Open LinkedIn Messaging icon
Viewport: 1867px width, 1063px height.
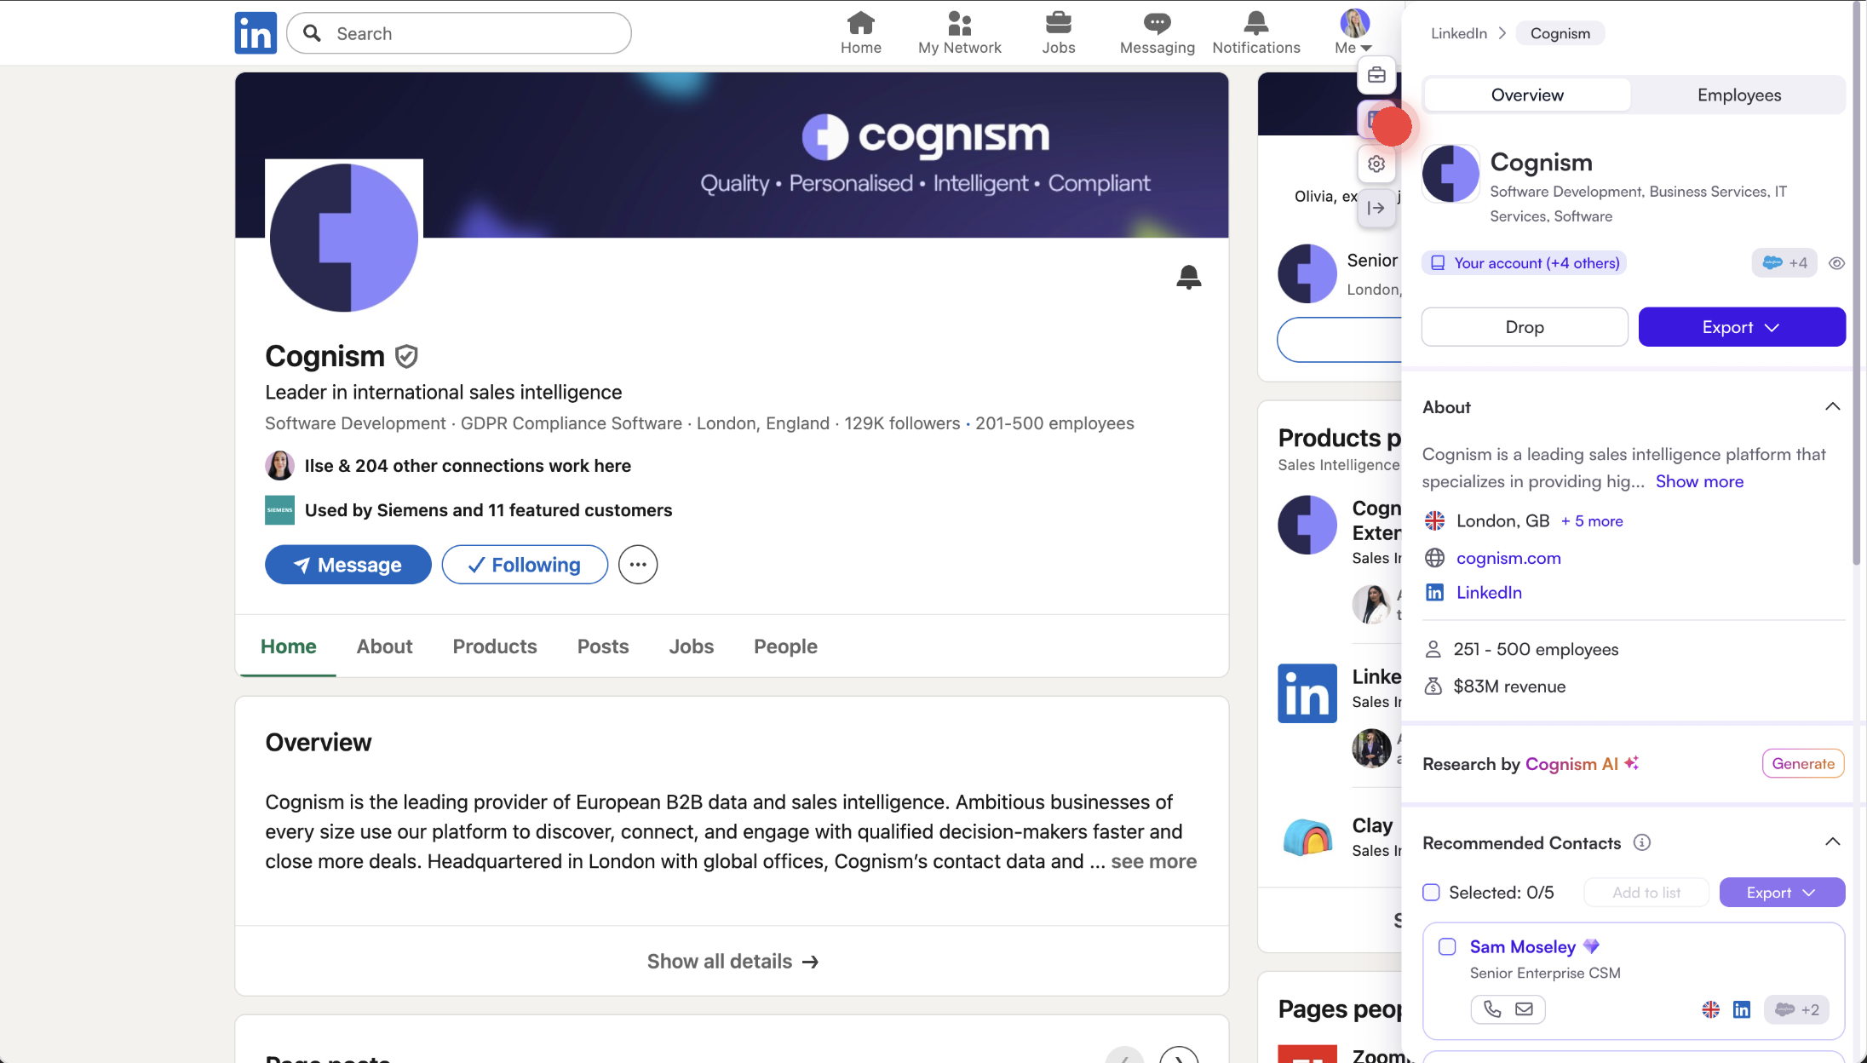(1157, 32)
